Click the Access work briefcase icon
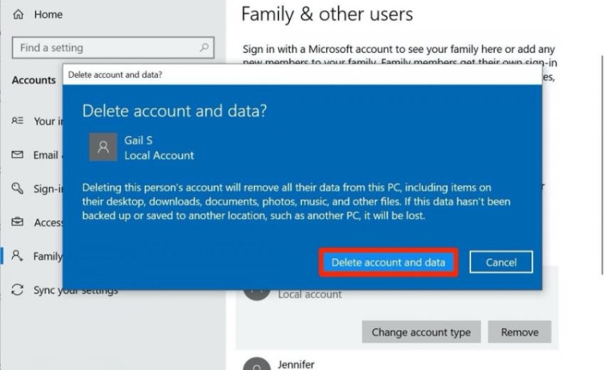 tap(17, 222)
